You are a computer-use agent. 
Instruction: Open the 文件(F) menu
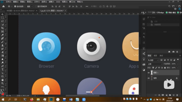[x=8, y=2]
